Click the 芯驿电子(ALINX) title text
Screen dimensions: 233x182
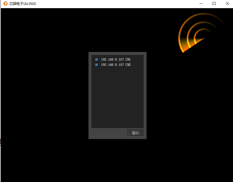click(x=22, y=4)
